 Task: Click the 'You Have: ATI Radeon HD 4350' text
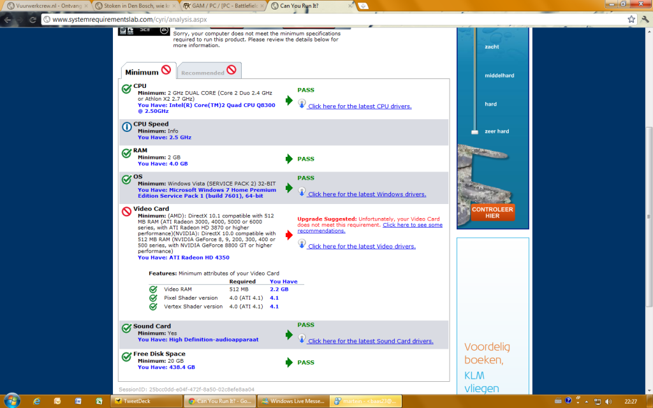pos(184,258)
